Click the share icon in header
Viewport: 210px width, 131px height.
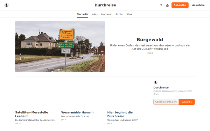pyautogui.click(x=167, y=5)
